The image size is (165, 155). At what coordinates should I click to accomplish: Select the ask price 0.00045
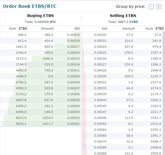click(x=100, y=106)
